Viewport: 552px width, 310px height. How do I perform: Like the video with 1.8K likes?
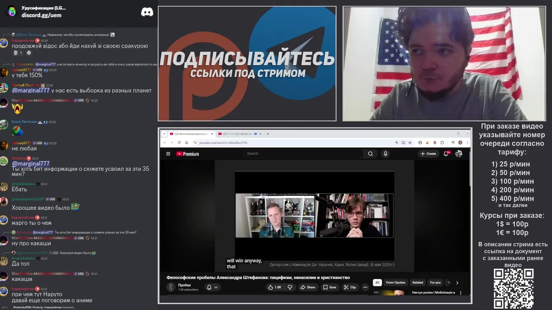coord(274,287)
